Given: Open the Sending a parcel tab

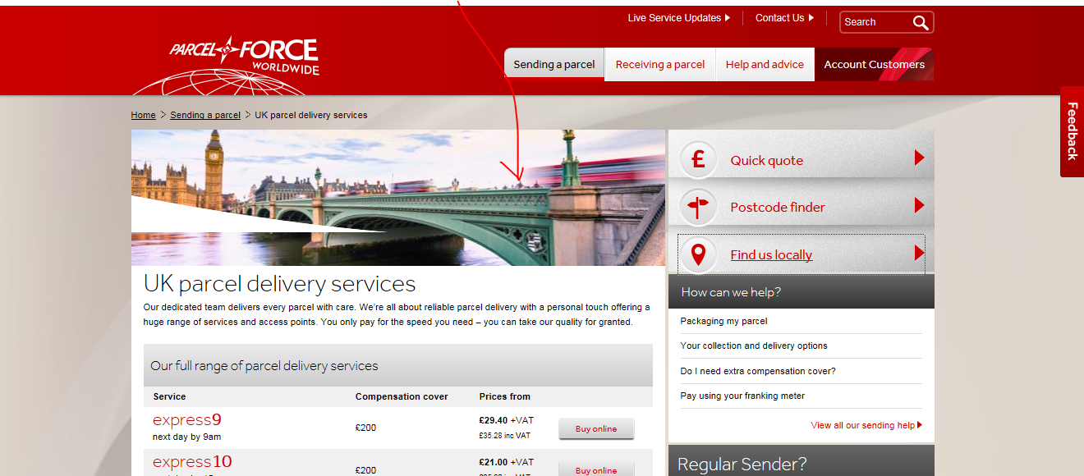Looking at the screenshot, I should tap(554, 64).
